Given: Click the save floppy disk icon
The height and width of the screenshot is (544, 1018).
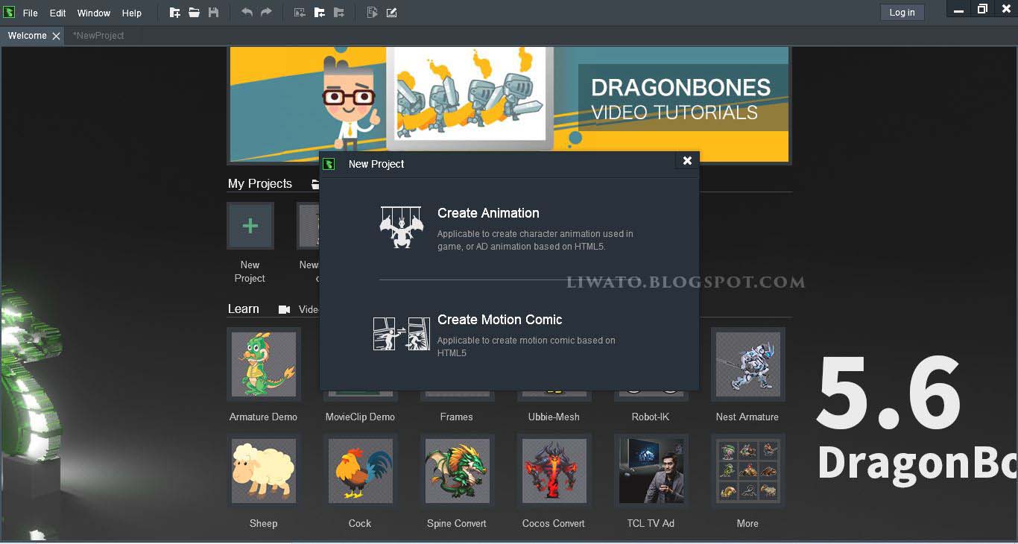Looking at the screenshot, I should (213, 13).
